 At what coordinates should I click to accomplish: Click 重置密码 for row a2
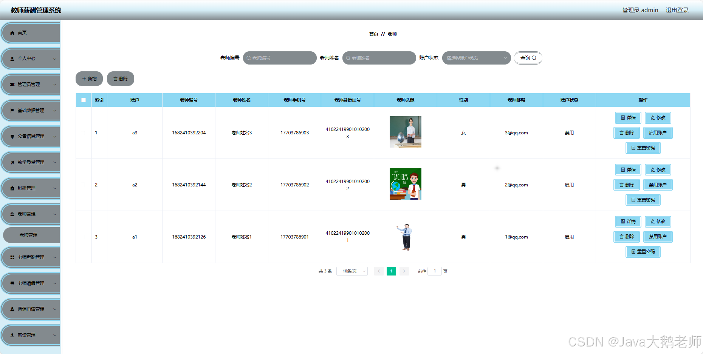(x=643, y=200)
